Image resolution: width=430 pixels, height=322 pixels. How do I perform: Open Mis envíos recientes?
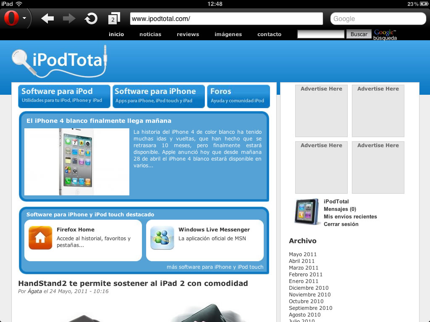350,217
